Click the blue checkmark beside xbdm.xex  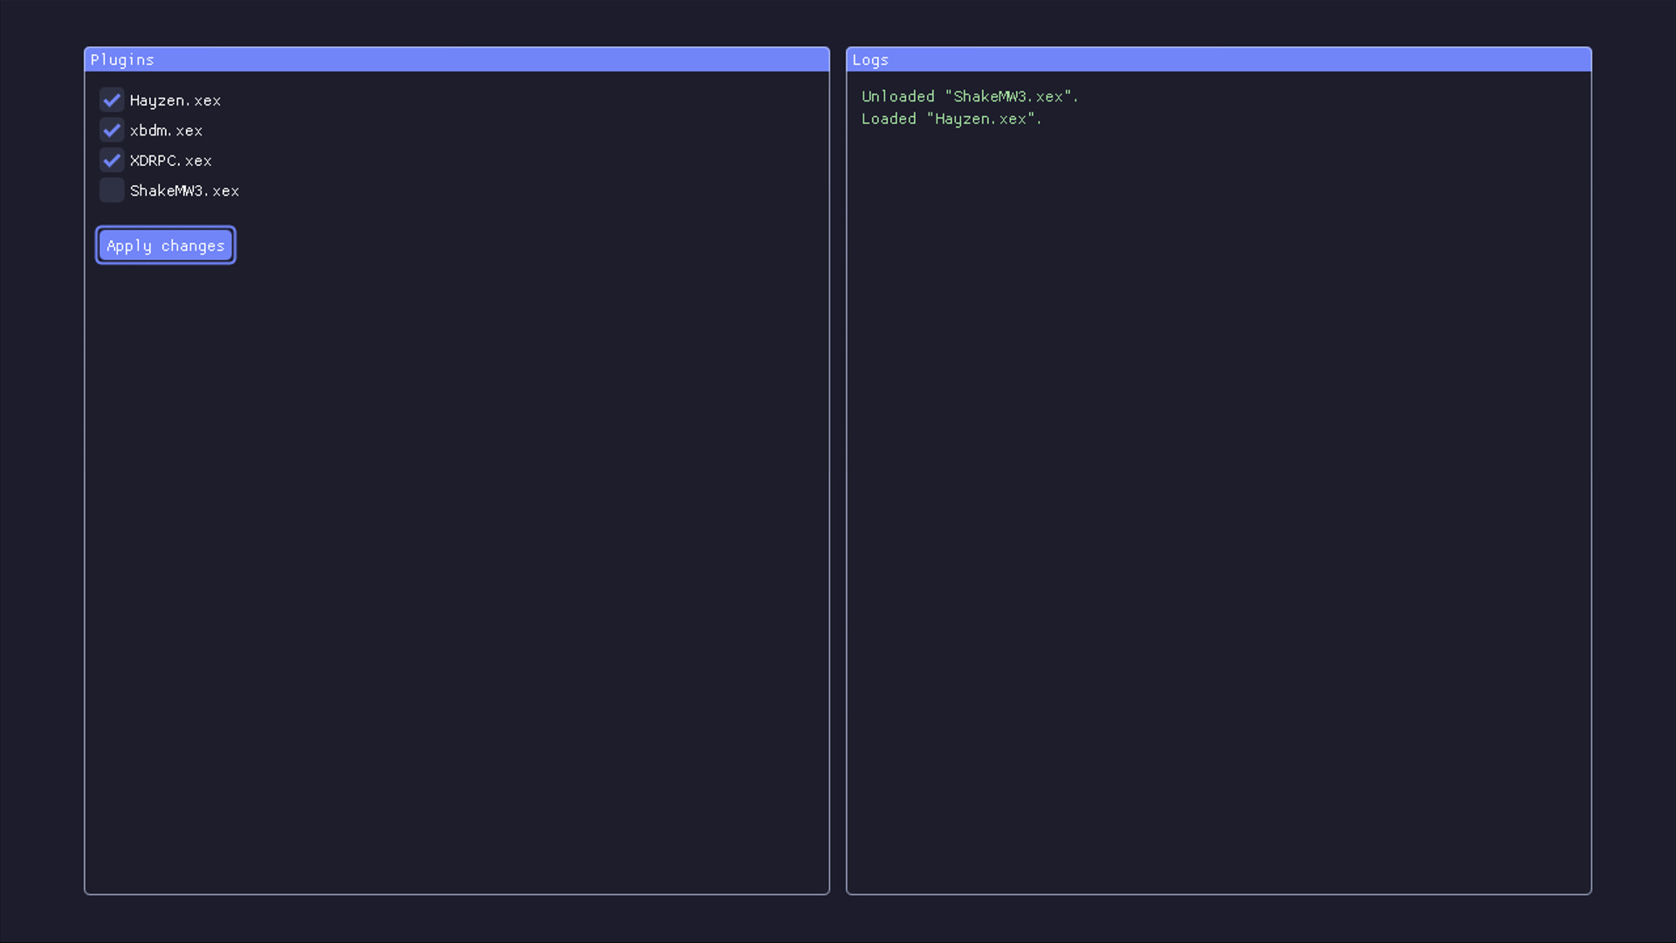pyautogui.click(x=112, y=130)
